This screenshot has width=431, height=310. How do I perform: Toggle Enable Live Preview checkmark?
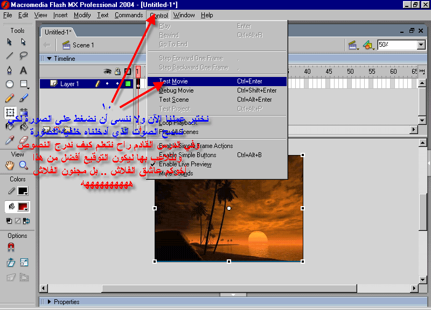(x=153, y=164)
